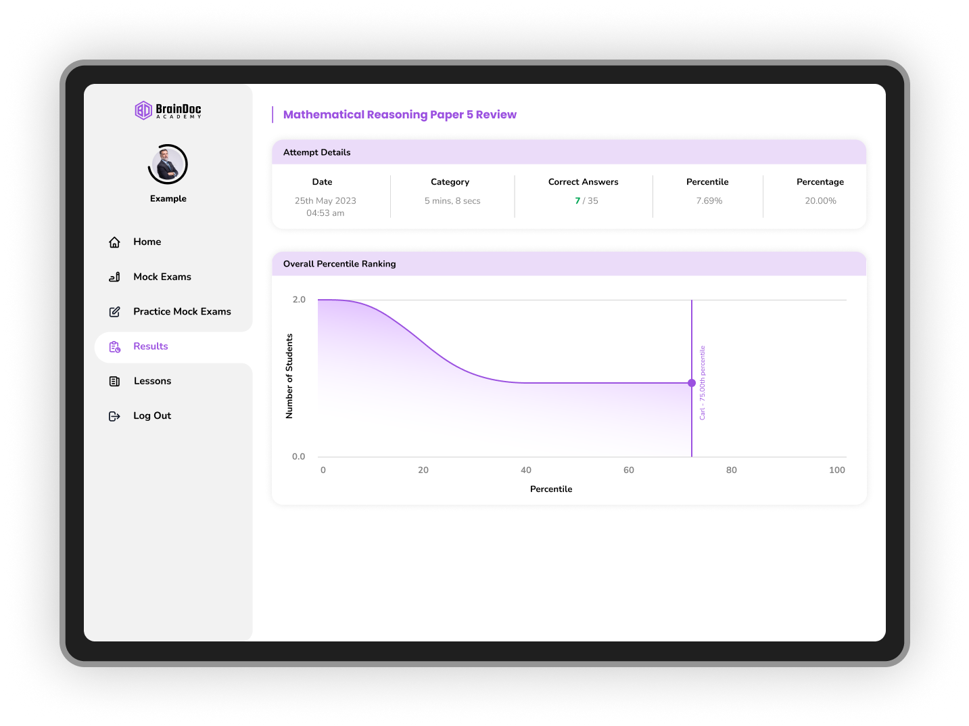Viewport: 969px width, 726px height.
Task: Select the Home icon in the sidebar
Action: click(x=114, y=242)
